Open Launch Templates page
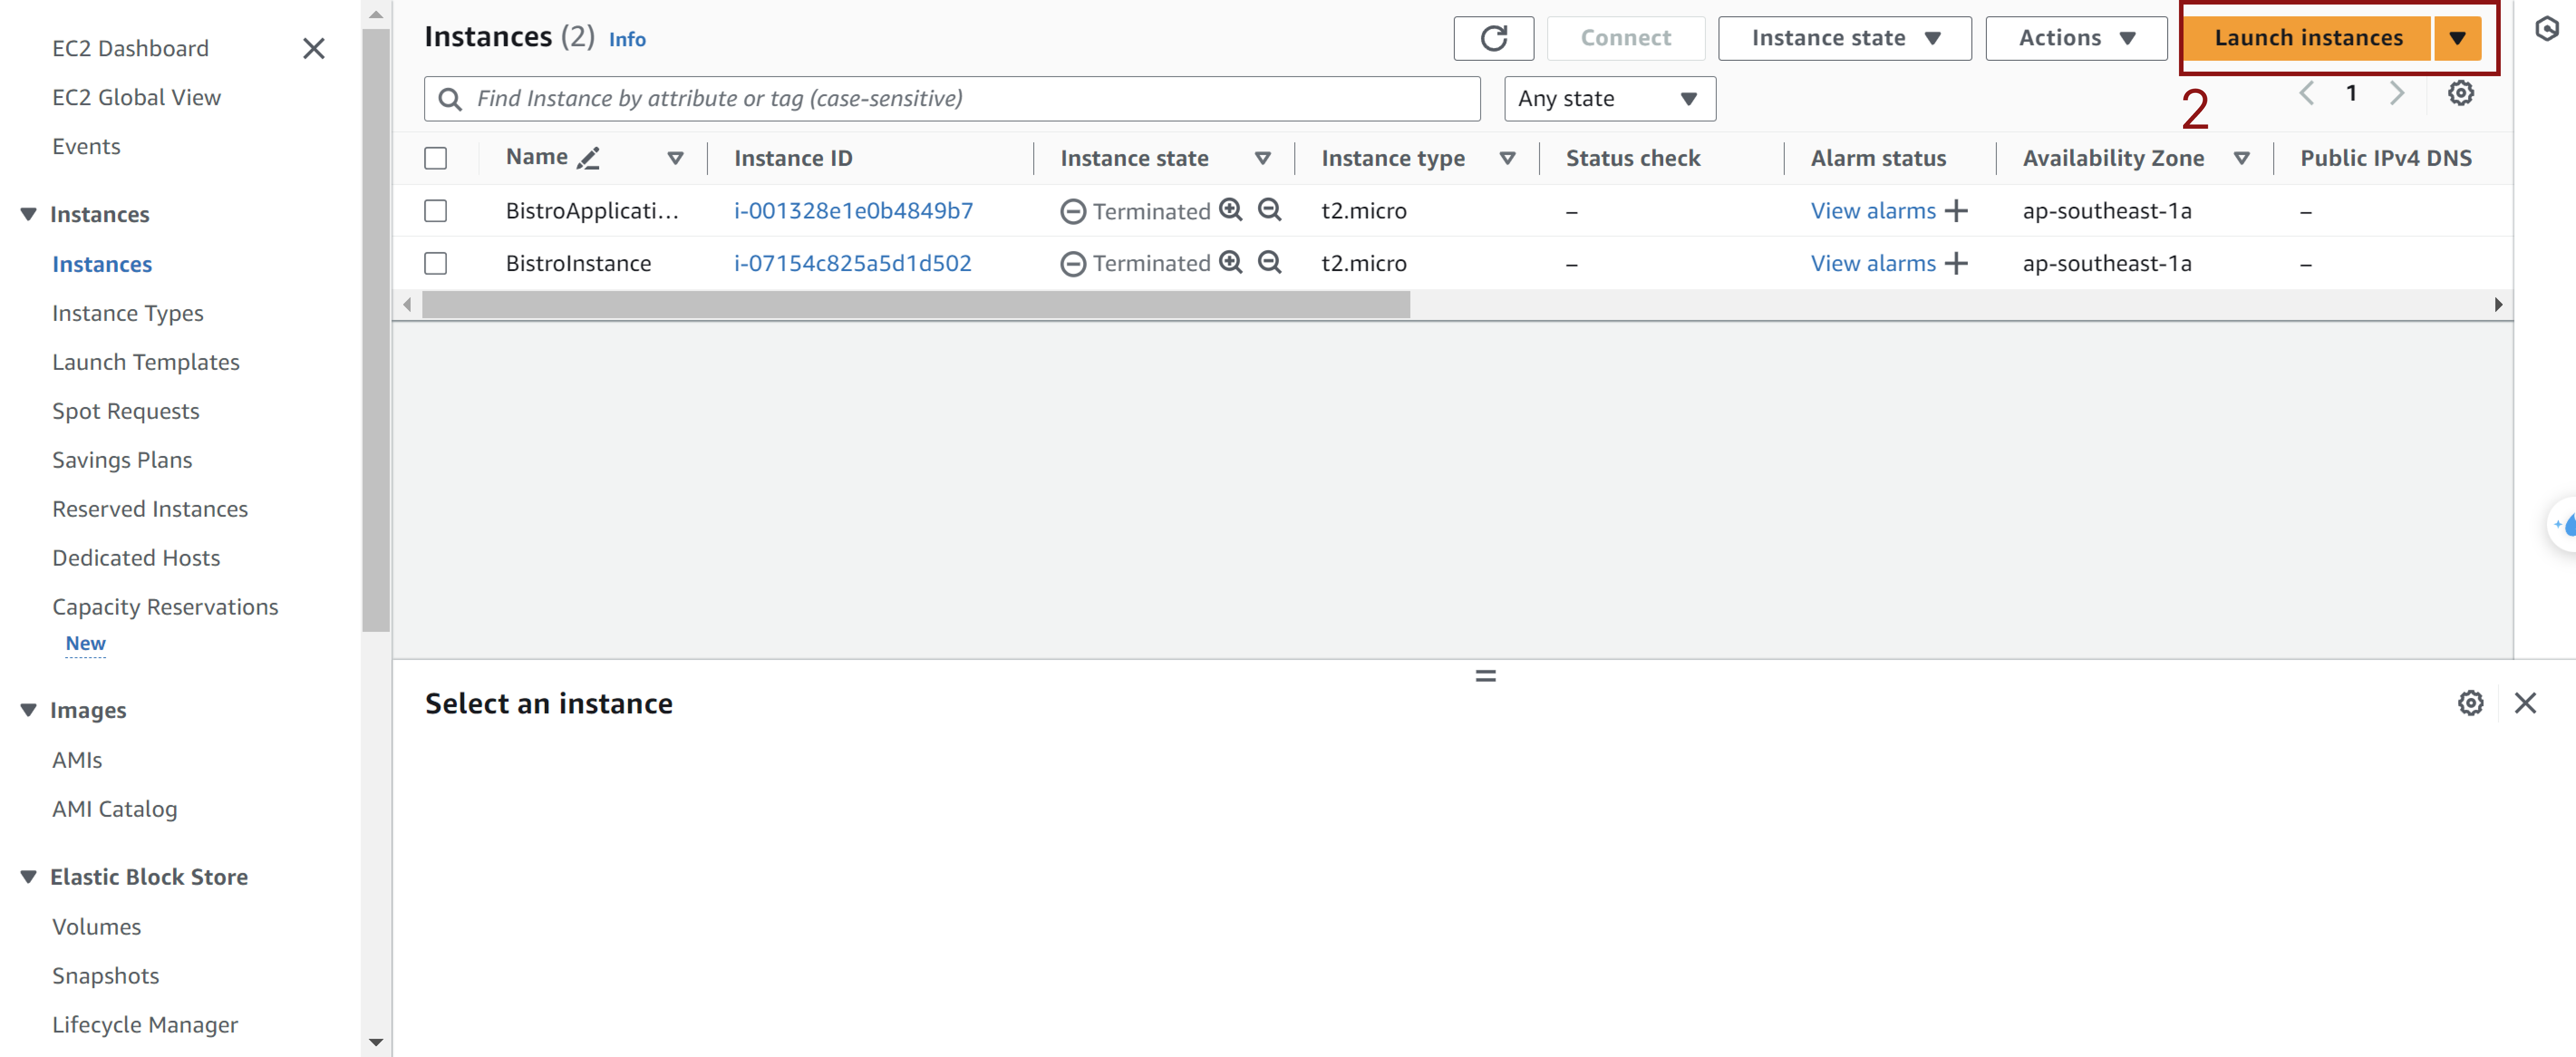 (x=146, y=362)
